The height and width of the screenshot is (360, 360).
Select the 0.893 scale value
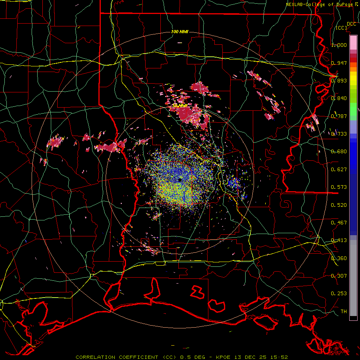click(x=339, y=80)
